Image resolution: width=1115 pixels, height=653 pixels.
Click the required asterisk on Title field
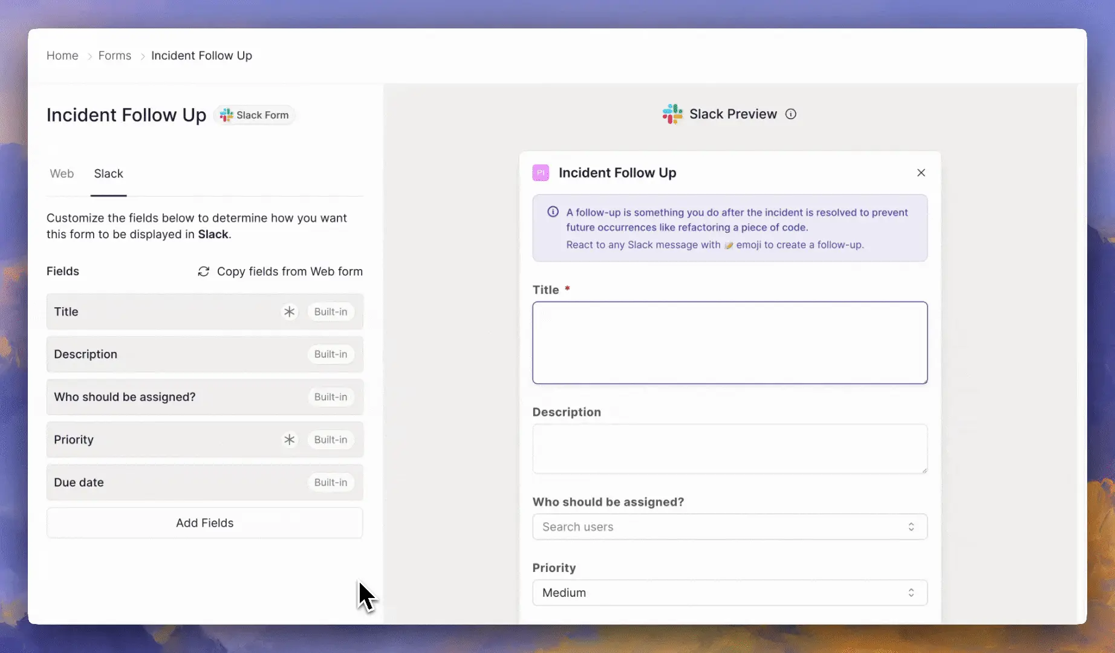[290, 312]
